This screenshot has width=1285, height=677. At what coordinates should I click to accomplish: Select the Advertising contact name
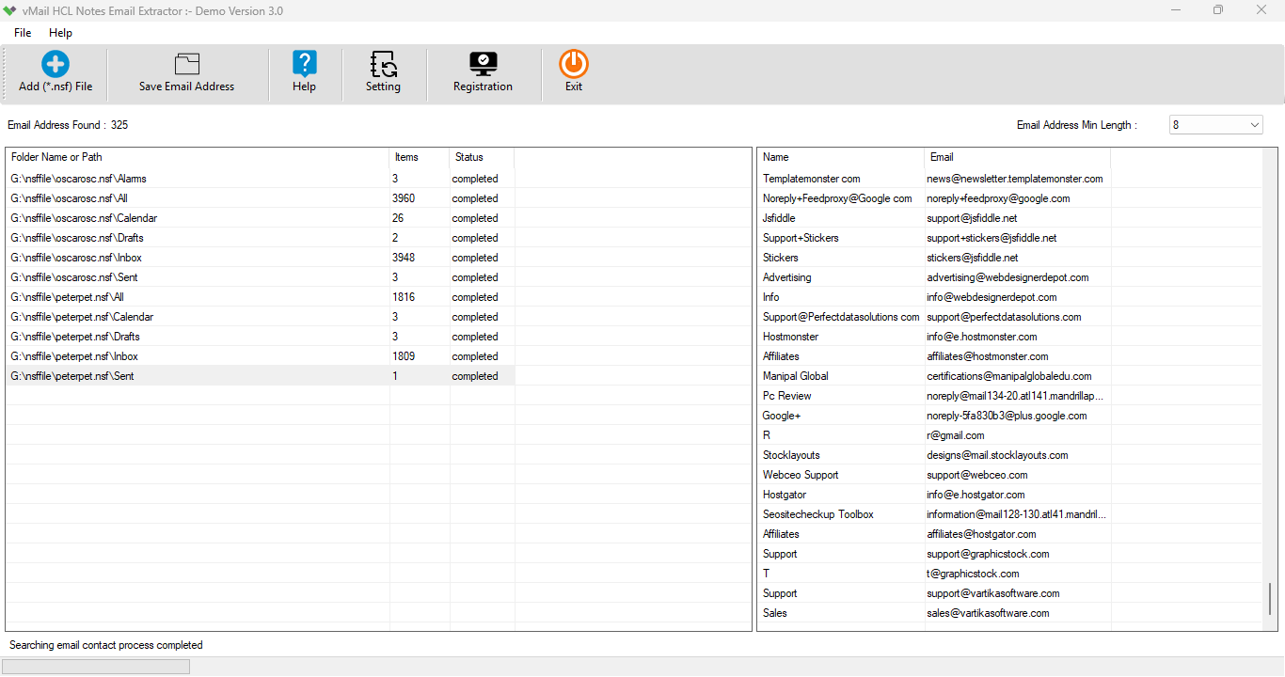coord(787,277)
